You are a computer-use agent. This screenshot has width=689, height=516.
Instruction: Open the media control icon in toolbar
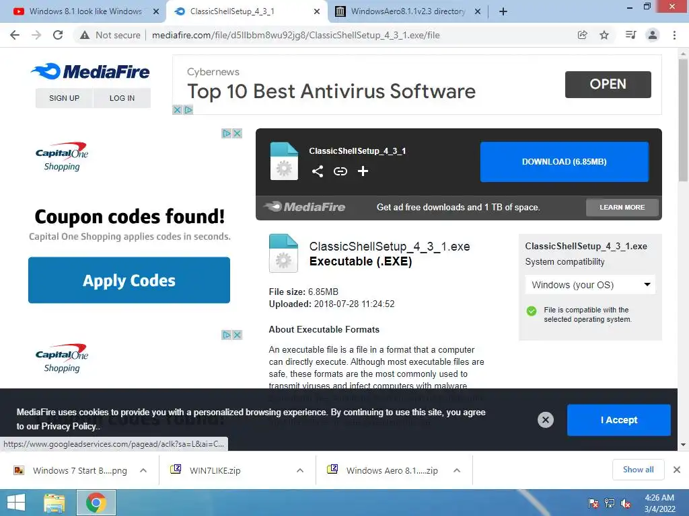click(630, 35)
